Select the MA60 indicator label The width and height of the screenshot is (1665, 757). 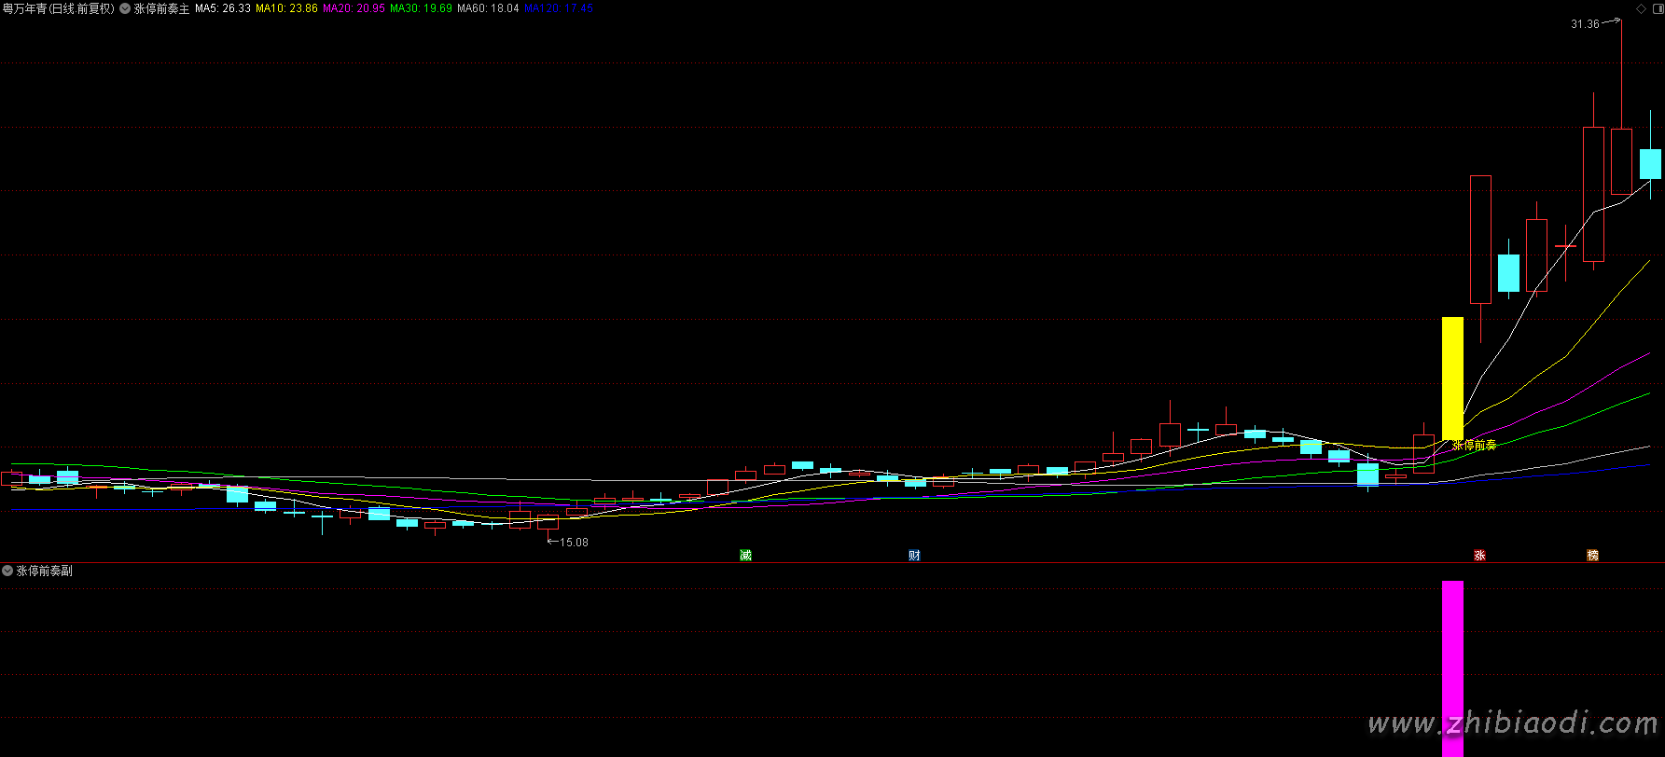[x=488, y=8]
